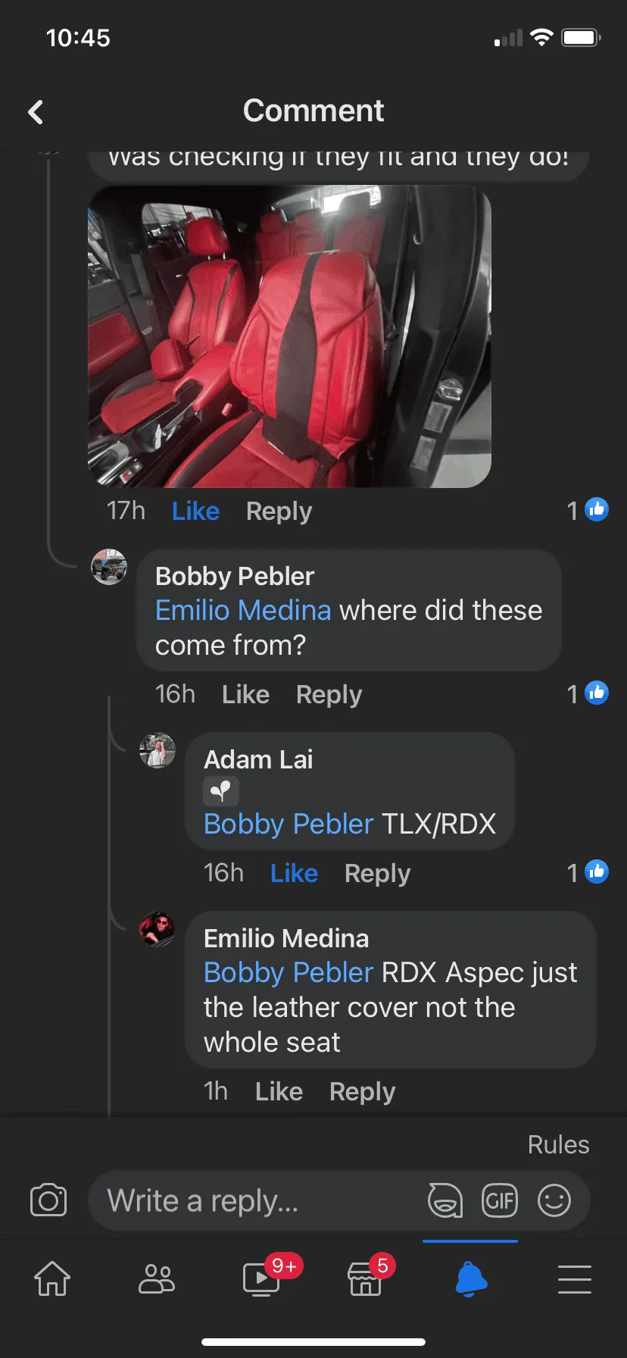Open Video tab with 9+ badge

(261, 1279)
